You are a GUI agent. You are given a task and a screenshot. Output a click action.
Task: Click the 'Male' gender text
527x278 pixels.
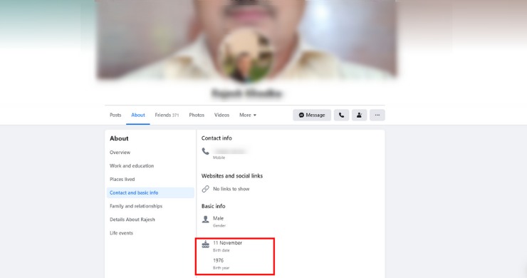218,218
